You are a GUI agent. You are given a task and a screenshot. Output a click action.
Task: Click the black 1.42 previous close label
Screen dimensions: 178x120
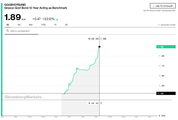(165, 93)
